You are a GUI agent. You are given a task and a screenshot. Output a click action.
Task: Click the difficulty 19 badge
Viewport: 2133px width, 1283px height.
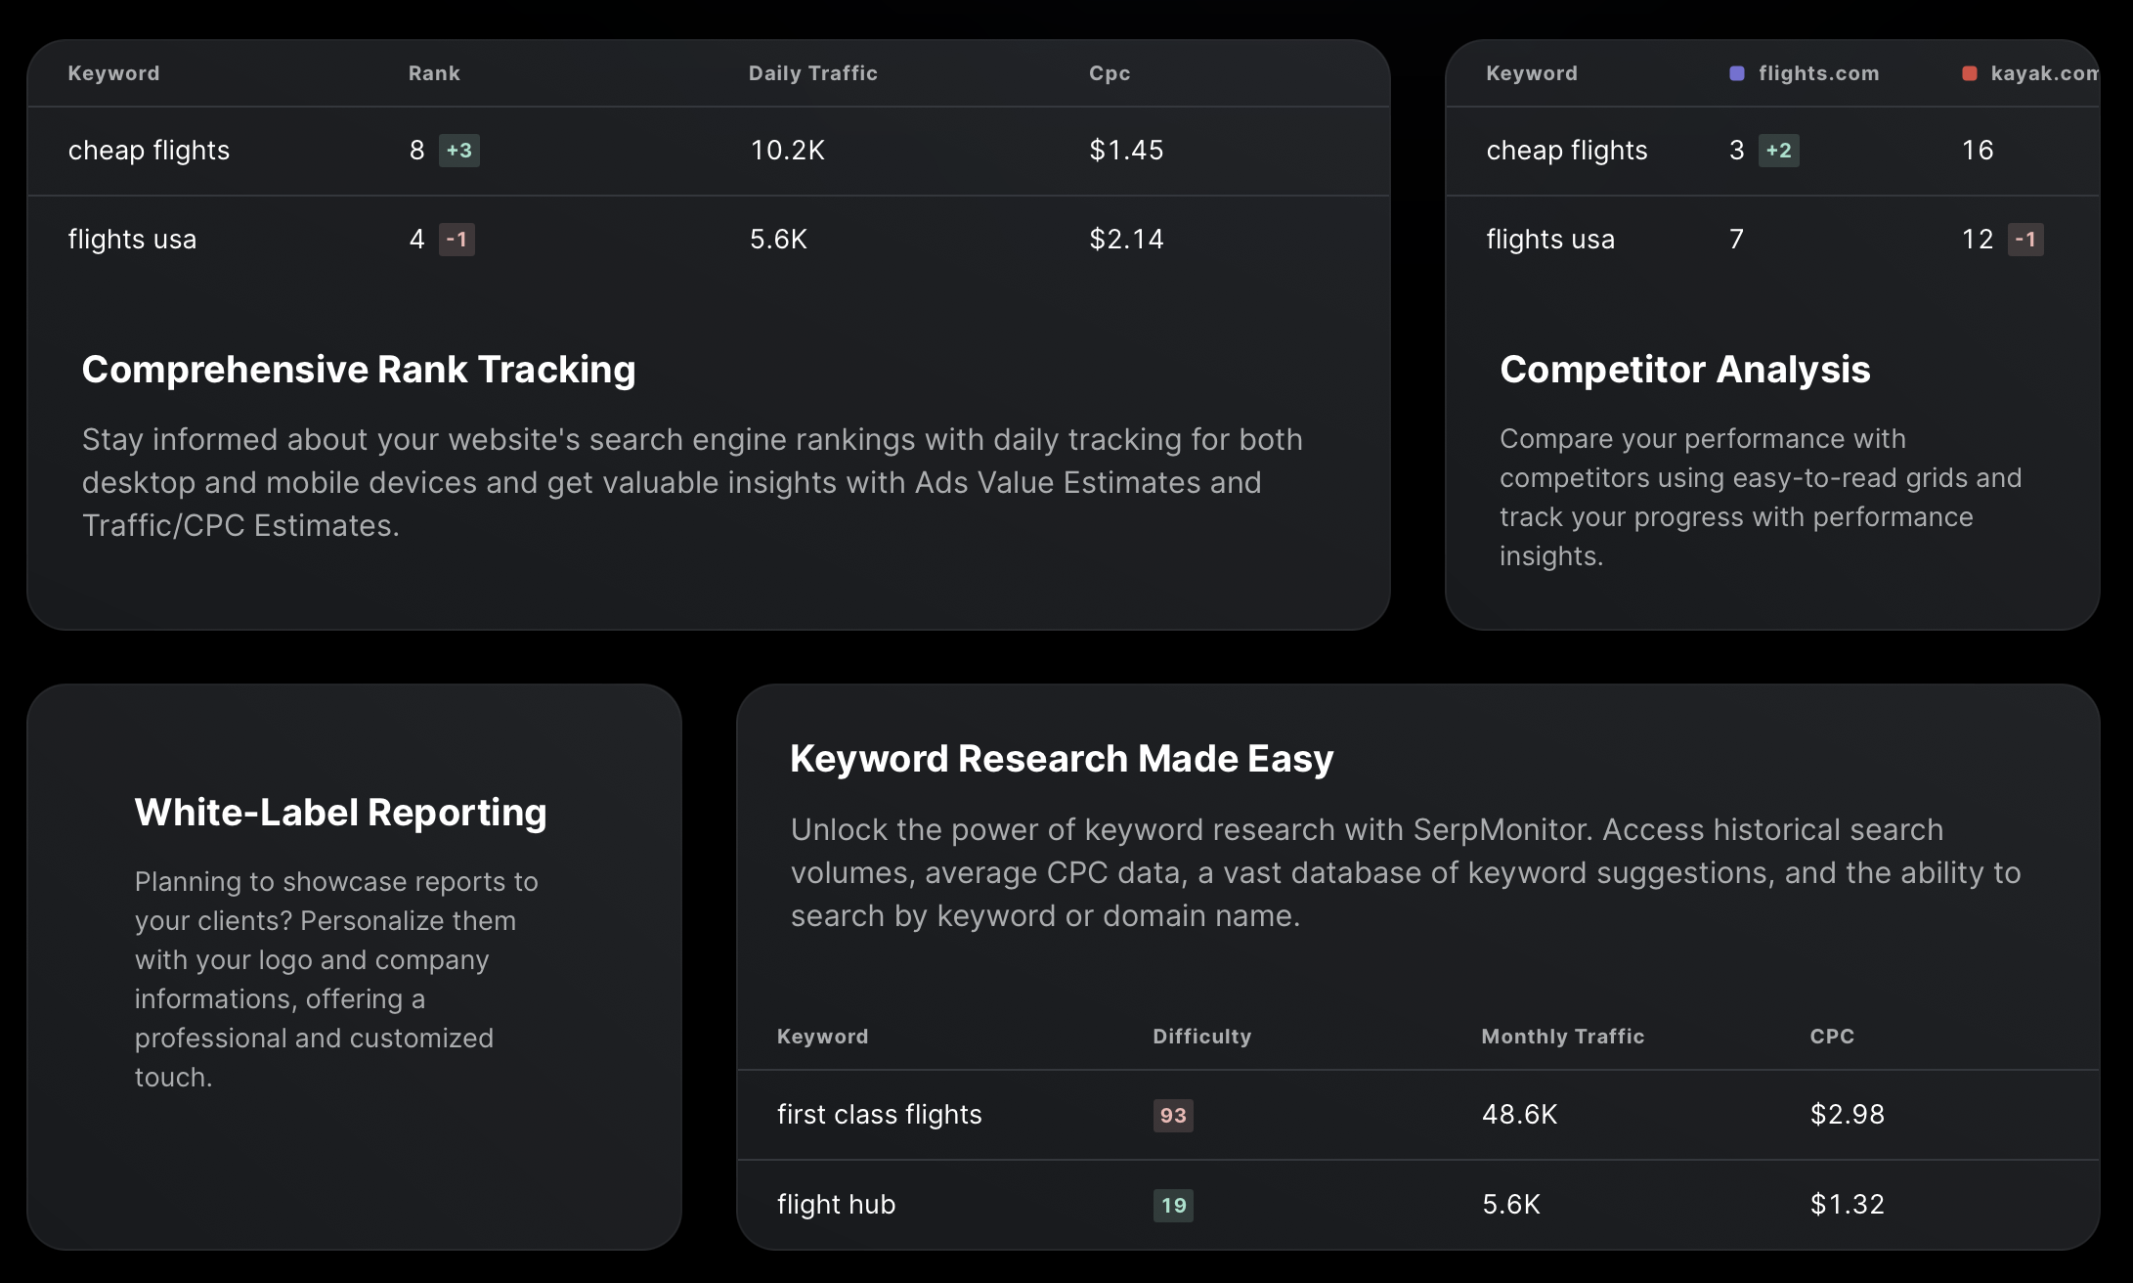pos(1172,1205)
